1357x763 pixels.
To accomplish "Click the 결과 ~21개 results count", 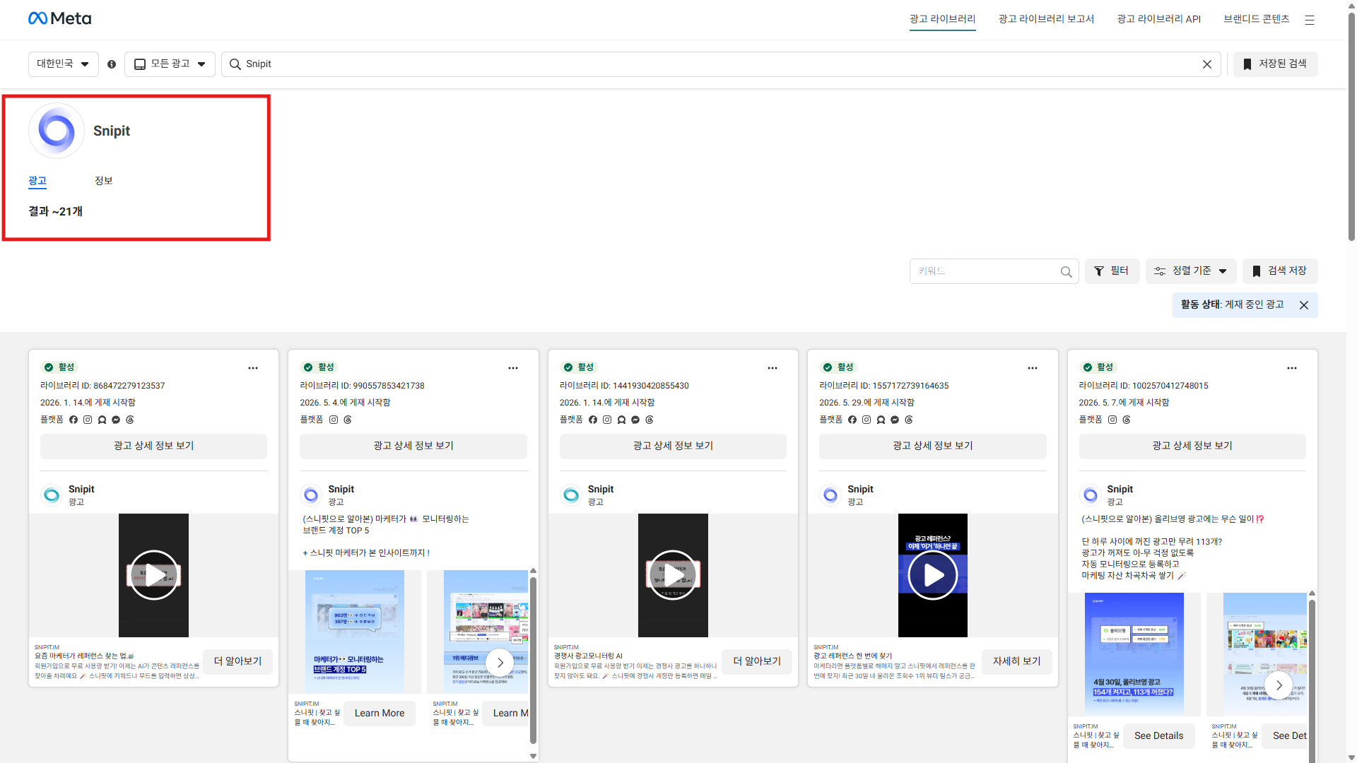I will [x=56, y=211].
